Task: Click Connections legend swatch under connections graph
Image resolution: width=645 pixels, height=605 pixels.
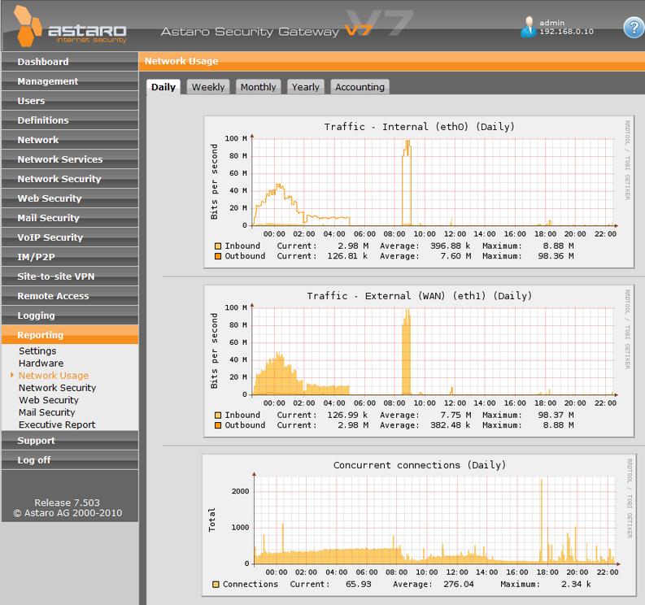Action: 216,584
